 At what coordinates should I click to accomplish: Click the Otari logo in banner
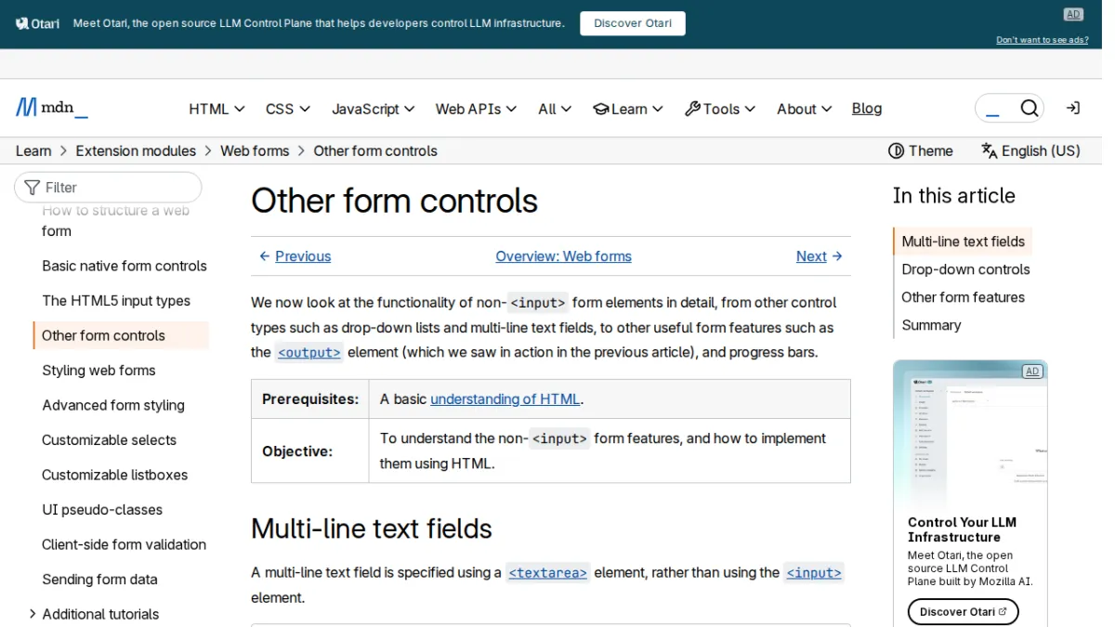tap(38, 23)
